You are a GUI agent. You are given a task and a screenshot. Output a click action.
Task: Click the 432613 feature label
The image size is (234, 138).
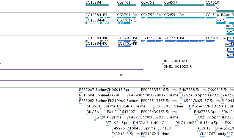204,128
